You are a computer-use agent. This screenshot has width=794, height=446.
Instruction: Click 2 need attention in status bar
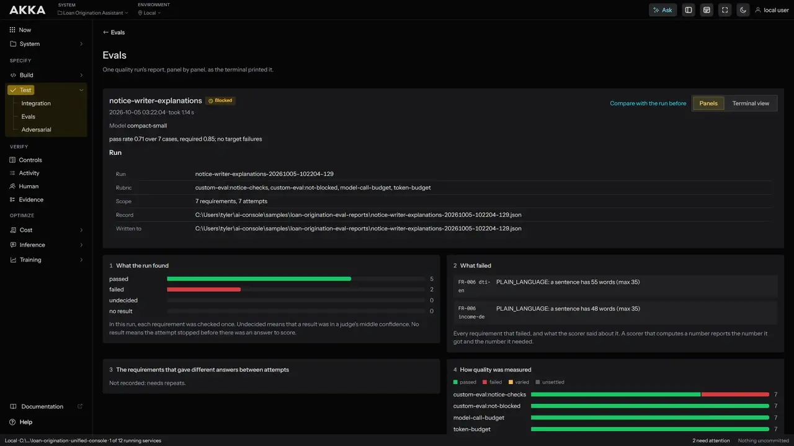(711, 440)
